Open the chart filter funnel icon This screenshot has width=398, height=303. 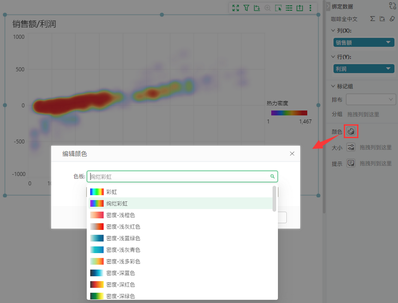246,8
